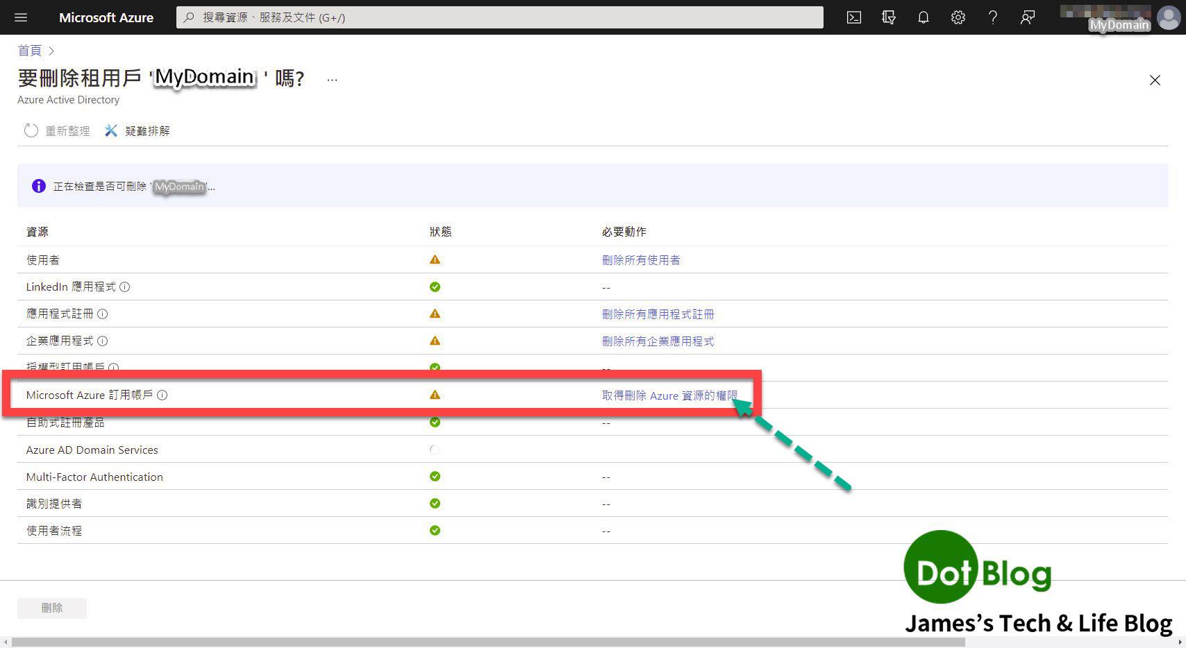Click the Microsoft Azure home title
This screenshot has width=1186, height=648.
(106, 17)
